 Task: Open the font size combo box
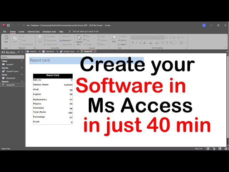[160, 38]
